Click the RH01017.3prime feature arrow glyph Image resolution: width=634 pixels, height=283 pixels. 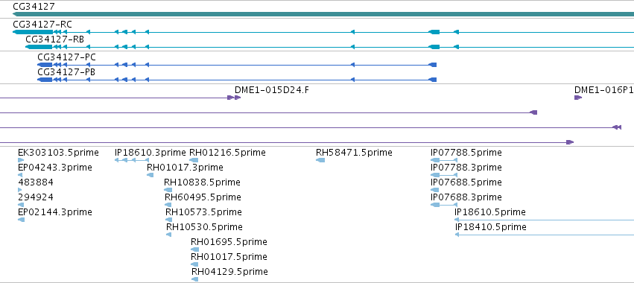(150, 175)
